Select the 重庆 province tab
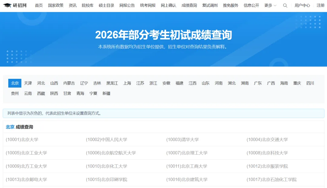The width and height of the screenshot is (327, 188). click(x=297, y=83)
